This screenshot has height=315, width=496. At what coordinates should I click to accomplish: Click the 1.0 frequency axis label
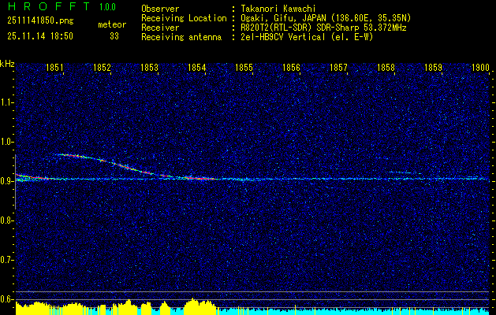(x=7, y=142)
